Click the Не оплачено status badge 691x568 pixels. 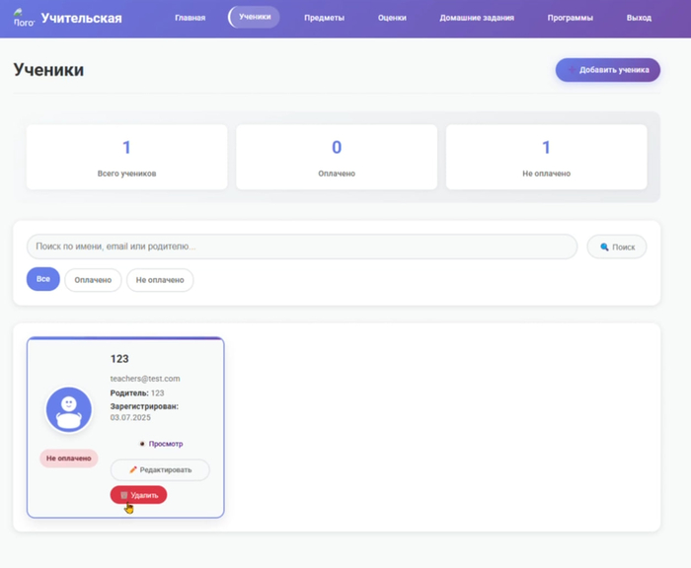[x=69, y=459]
